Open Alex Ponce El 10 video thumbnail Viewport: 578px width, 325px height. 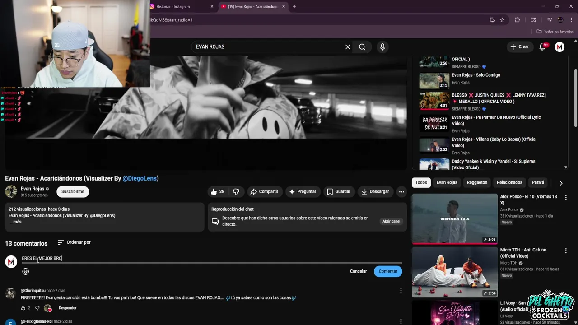coord(454,218)
